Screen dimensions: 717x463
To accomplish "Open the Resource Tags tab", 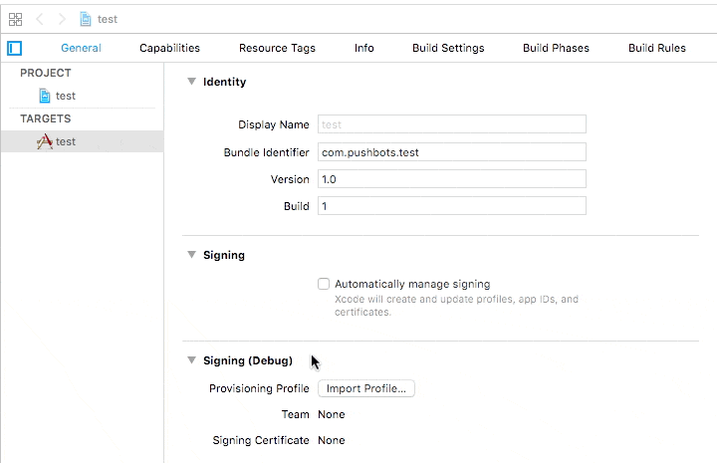I will [277, 48].
